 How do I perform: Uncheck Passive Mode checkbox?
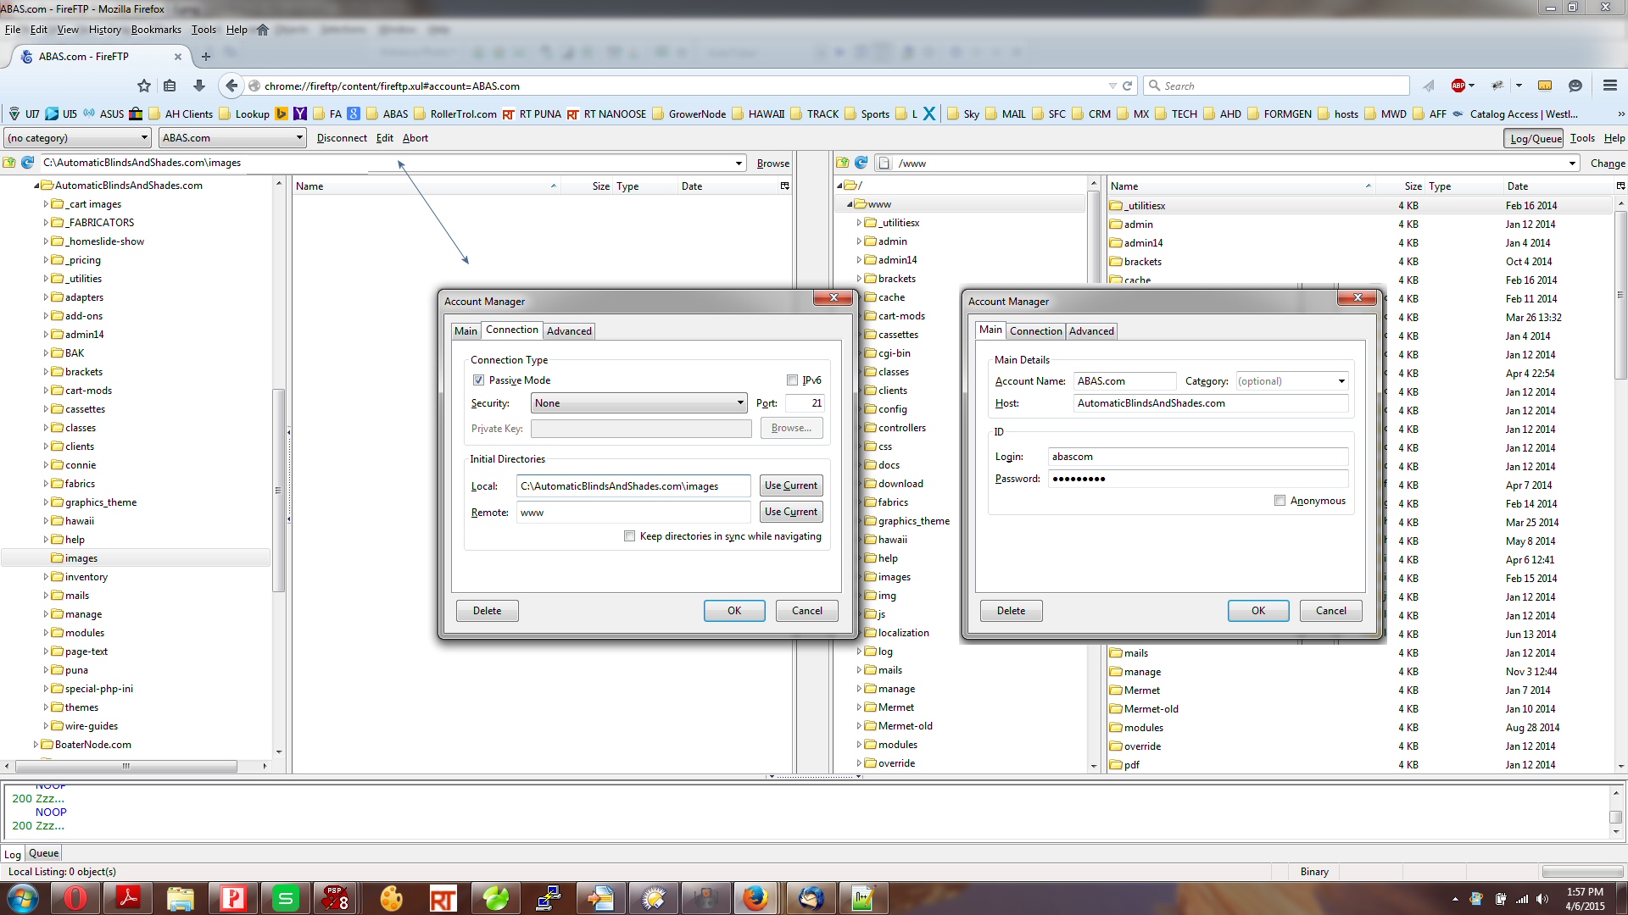coord(479,380)
